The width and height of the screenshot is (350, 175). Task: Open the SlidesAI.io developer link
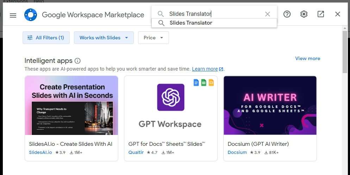40,153
